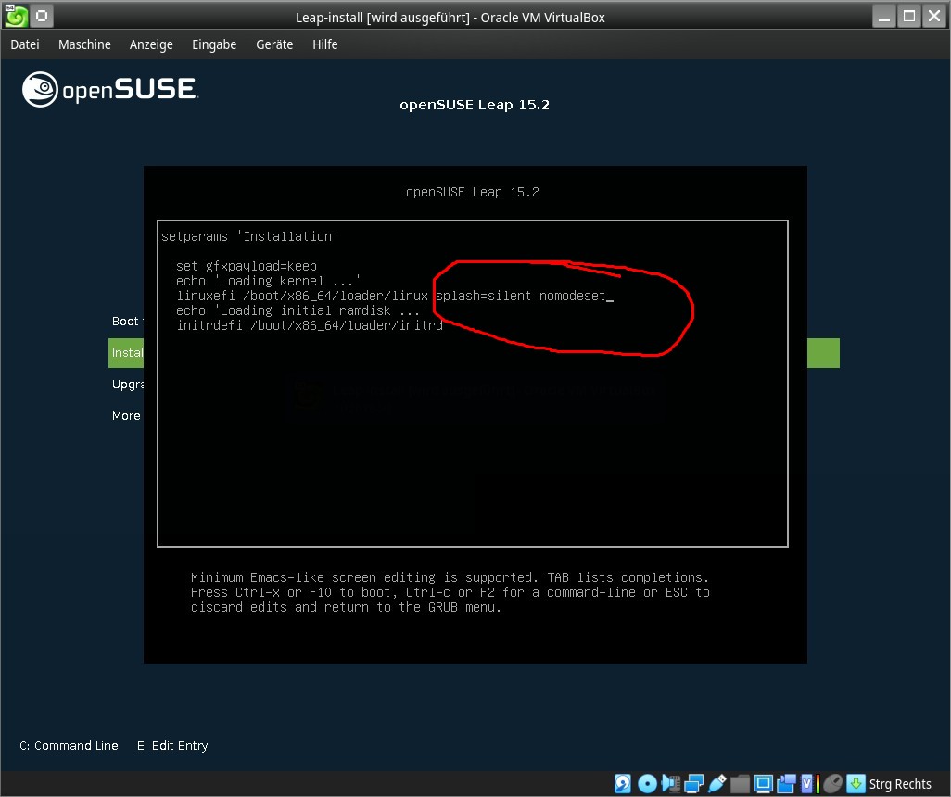Click the VirtualBox window menu icon in title bar

[x=16, y=16]
